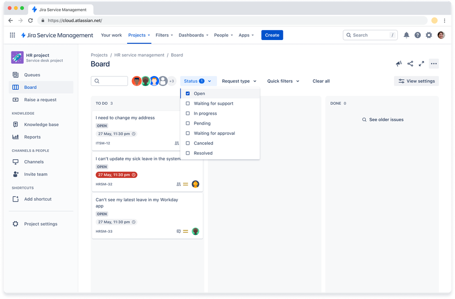Open the Quick filters dropdown
Screen dimensions: 455x299
coord(283,81)
